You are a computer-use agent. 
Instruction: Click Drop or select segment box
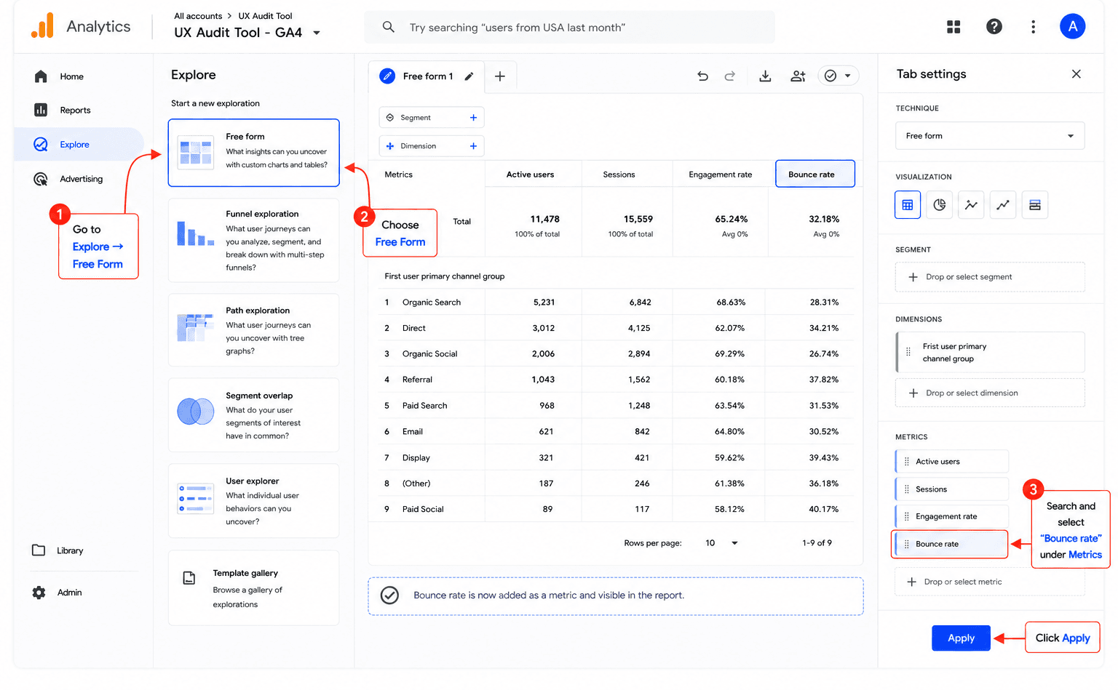[990, 277]
